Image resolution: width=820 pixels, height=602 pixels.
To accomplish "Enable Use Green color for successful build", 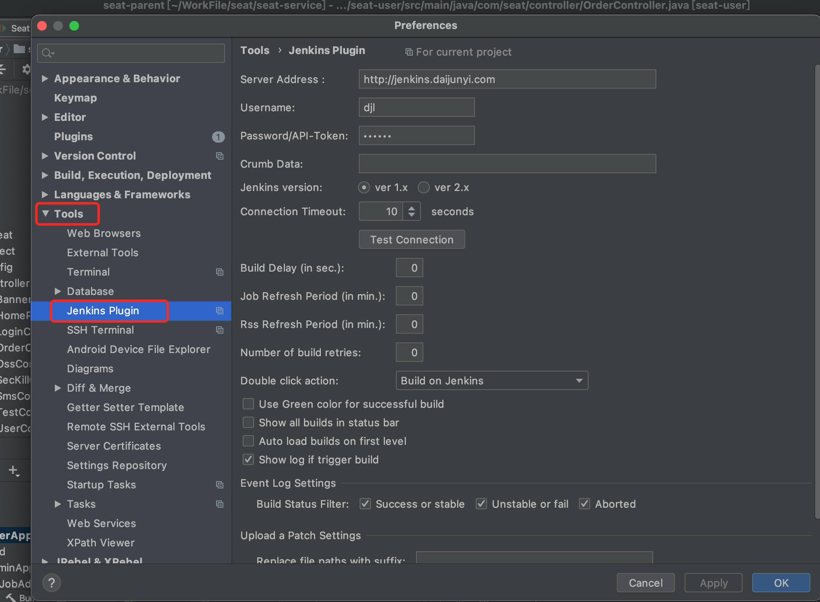I will [248, 404].
